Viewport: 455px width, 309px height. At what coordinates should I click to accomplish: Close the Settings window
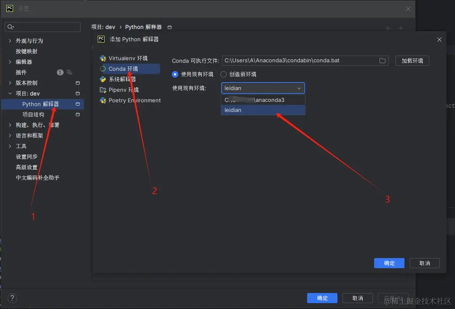[408, 9]
